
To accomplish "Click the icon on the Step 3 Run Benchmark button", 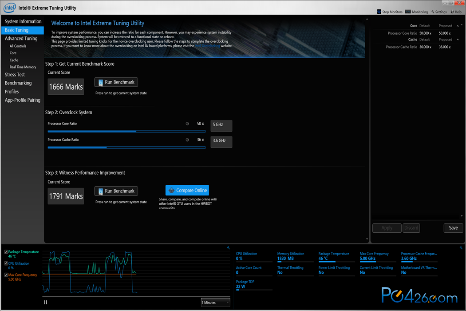I will pyautogui.click(x=100, y=191).
